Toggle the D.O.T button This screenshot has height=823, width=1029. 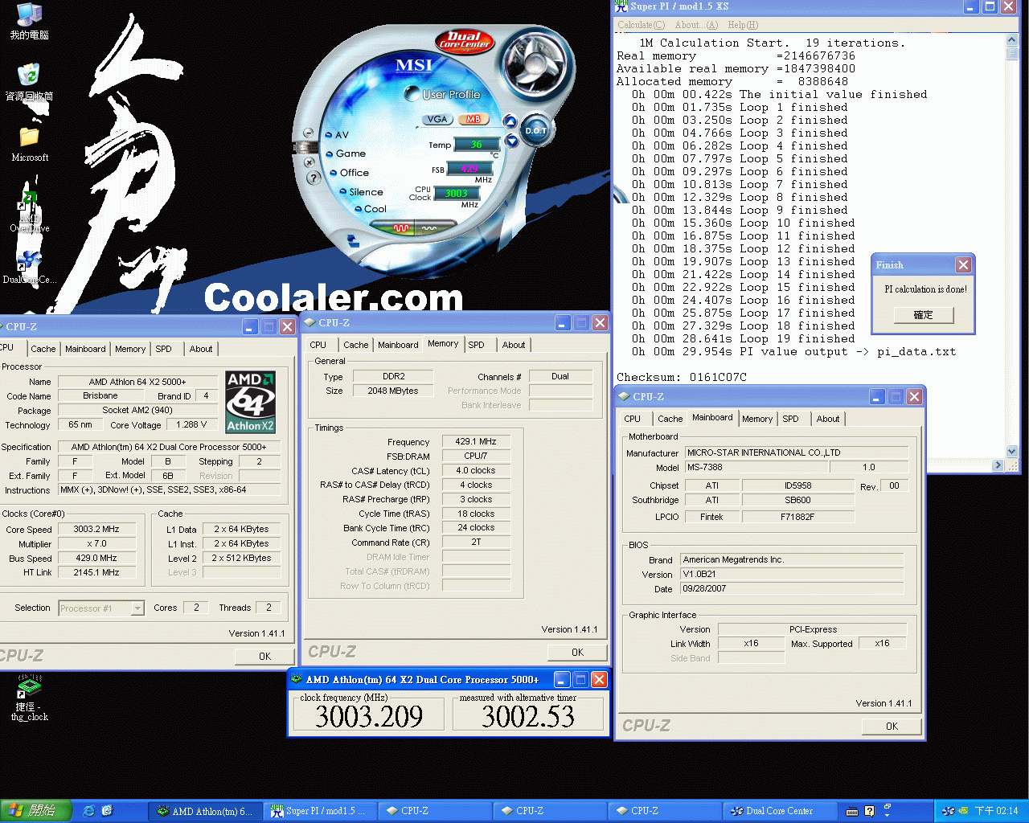coord(535,130)
